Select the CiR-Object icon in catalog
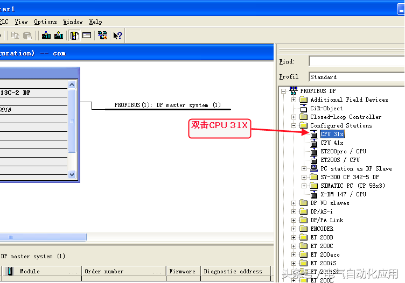The height and width of the screenshot is (283, 405). coord(303,108)
